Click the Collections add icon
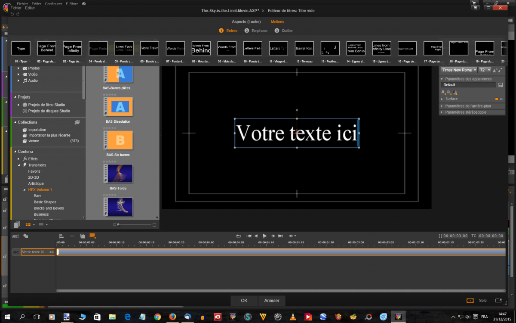The height and width of the screenshot is (323, 516). (77, 122)
